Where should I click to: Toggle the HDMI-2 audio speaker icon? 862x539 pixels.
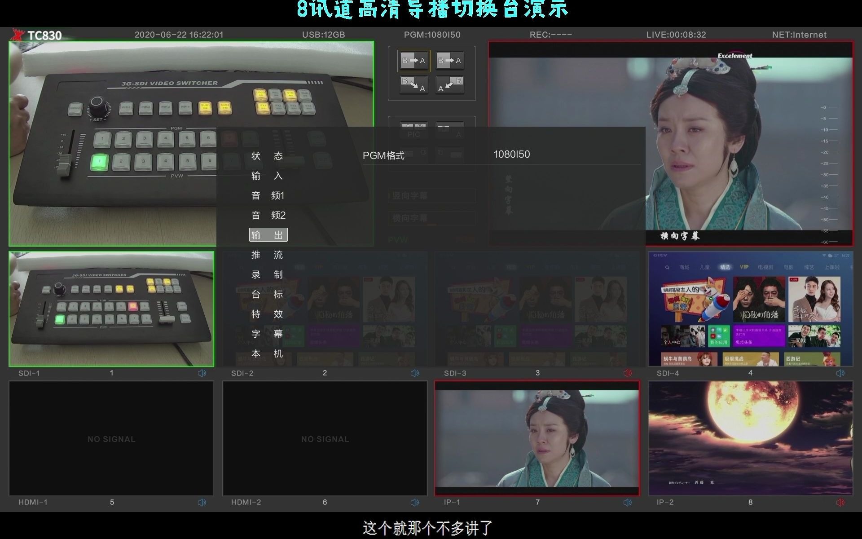415,503
